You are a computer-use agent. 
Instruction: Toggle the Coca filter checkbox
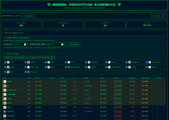(46, 62)
